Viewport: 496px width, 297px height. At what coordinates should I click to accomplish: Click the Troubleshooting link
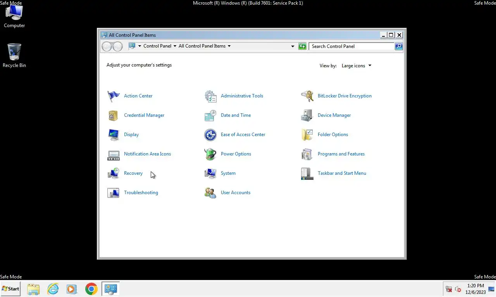(141, 193)
